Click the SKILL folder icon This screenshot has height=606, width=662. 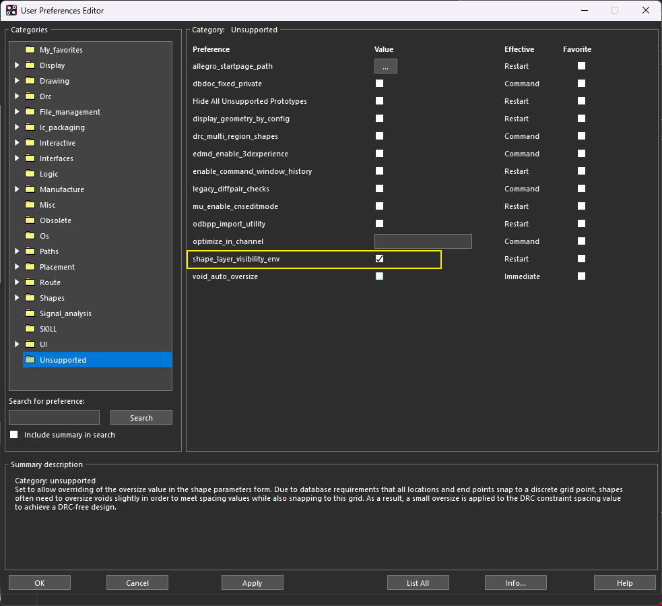point(30,329)
